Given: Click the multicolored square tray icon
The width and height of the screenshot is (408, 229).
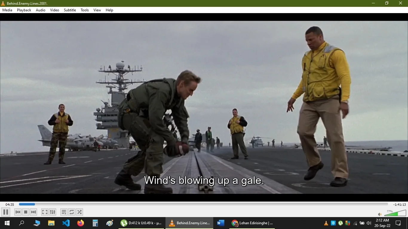Looking at the screenshot, I should coord(348,223).
